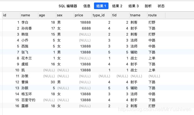Click price value 6888 in 孙尚香 row
The width and height of the screenshot is (194, 115).
(86, 28)
